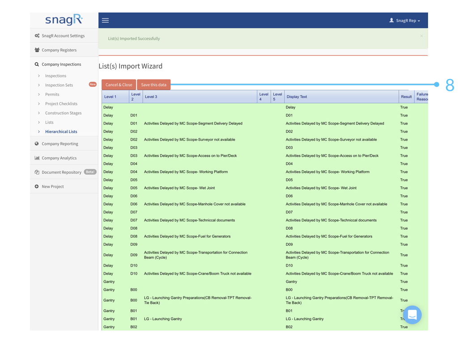Click Display Text cell 'B02'
The image size is (458, 343).
289,327
